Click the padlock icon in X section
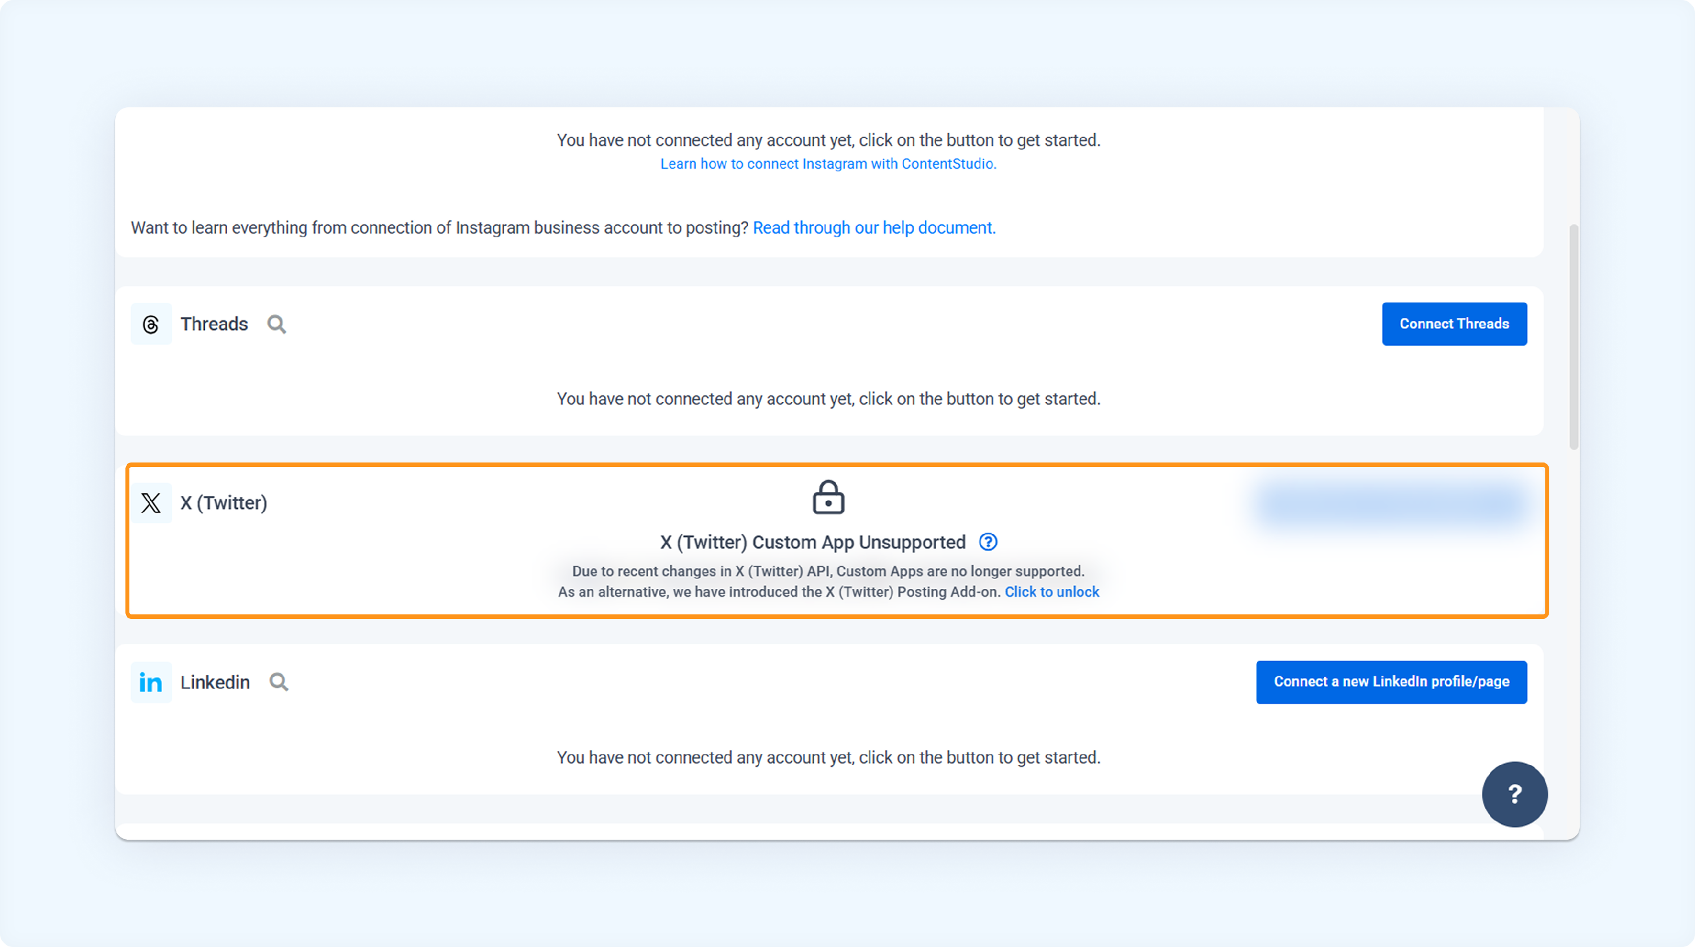 828,497
